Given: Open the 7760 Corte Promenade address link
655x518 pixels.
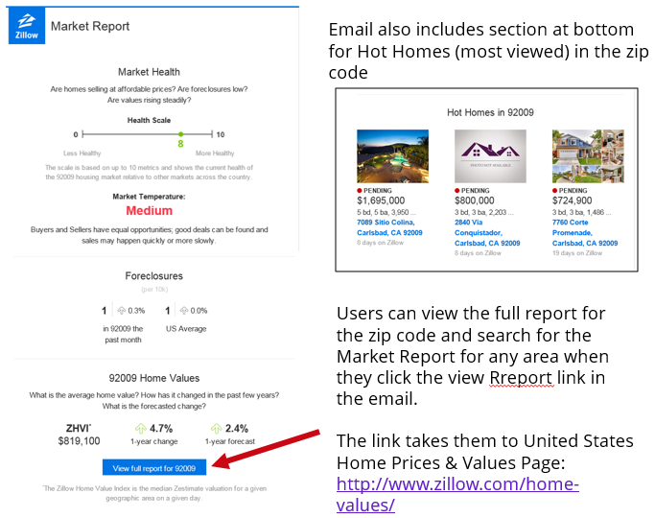Looking at the screenshot, I should coord(585,233).
